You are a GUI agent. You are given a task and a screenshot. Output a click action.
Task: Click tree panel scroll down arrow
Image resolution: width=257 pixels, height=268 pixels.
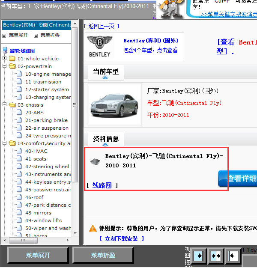(x=75, y=233)
